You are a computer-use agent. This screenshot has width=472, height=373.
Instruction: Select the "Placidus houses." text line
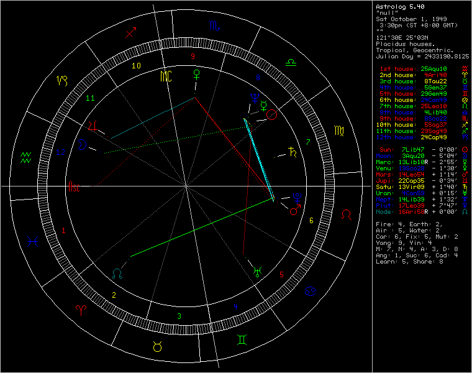tap(406, 44)
